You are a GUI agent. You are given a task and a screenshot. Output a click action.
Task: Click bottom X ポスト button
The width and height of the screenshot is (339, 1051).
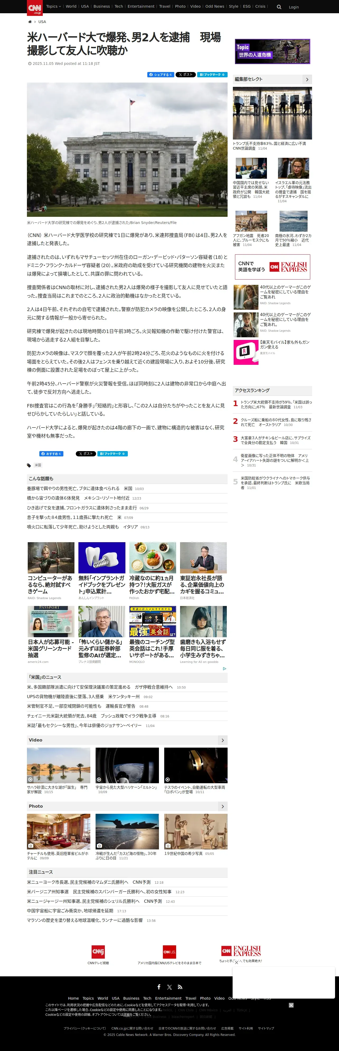(86, 454)
